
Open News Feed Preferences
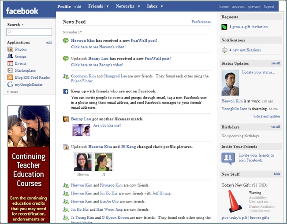tap(201, 22)
